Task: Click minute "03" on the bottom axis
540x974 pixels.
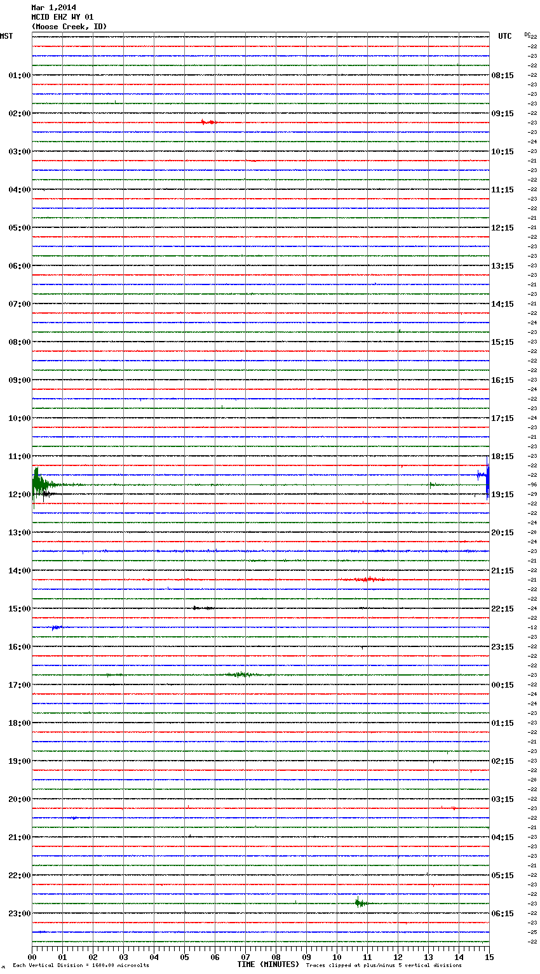Action: click(x=123, y=957)
